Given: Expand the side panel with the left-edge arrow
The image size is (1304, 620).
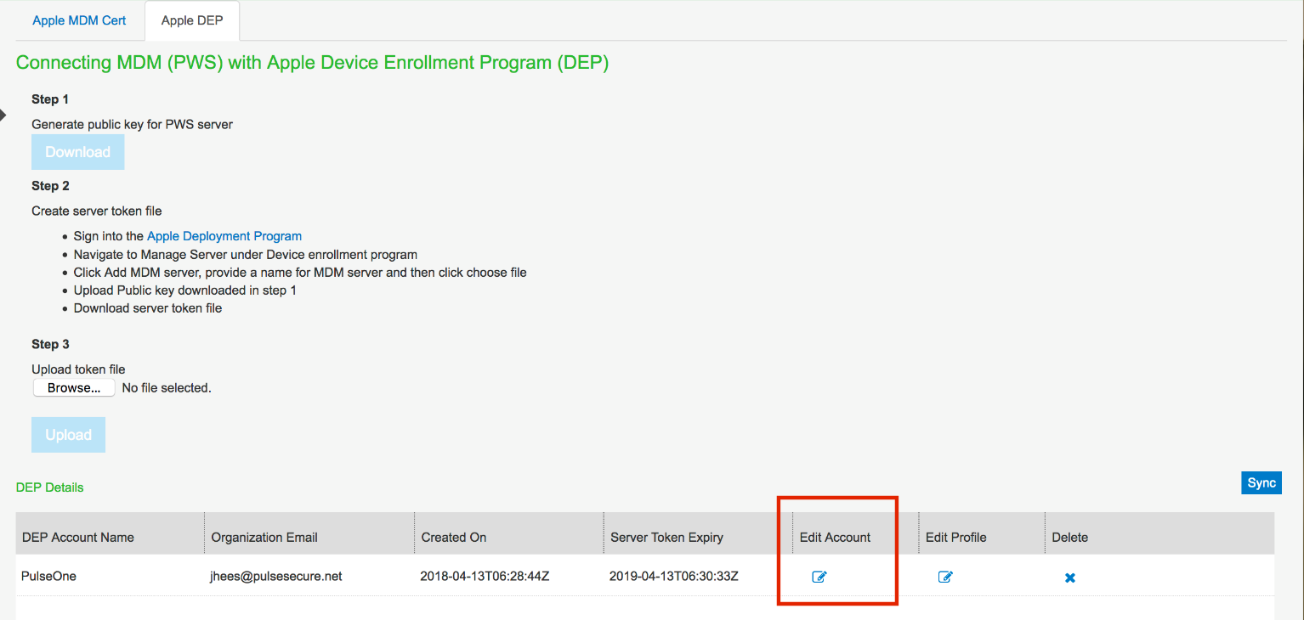Looking at the screenshot, I should point(3,115).
